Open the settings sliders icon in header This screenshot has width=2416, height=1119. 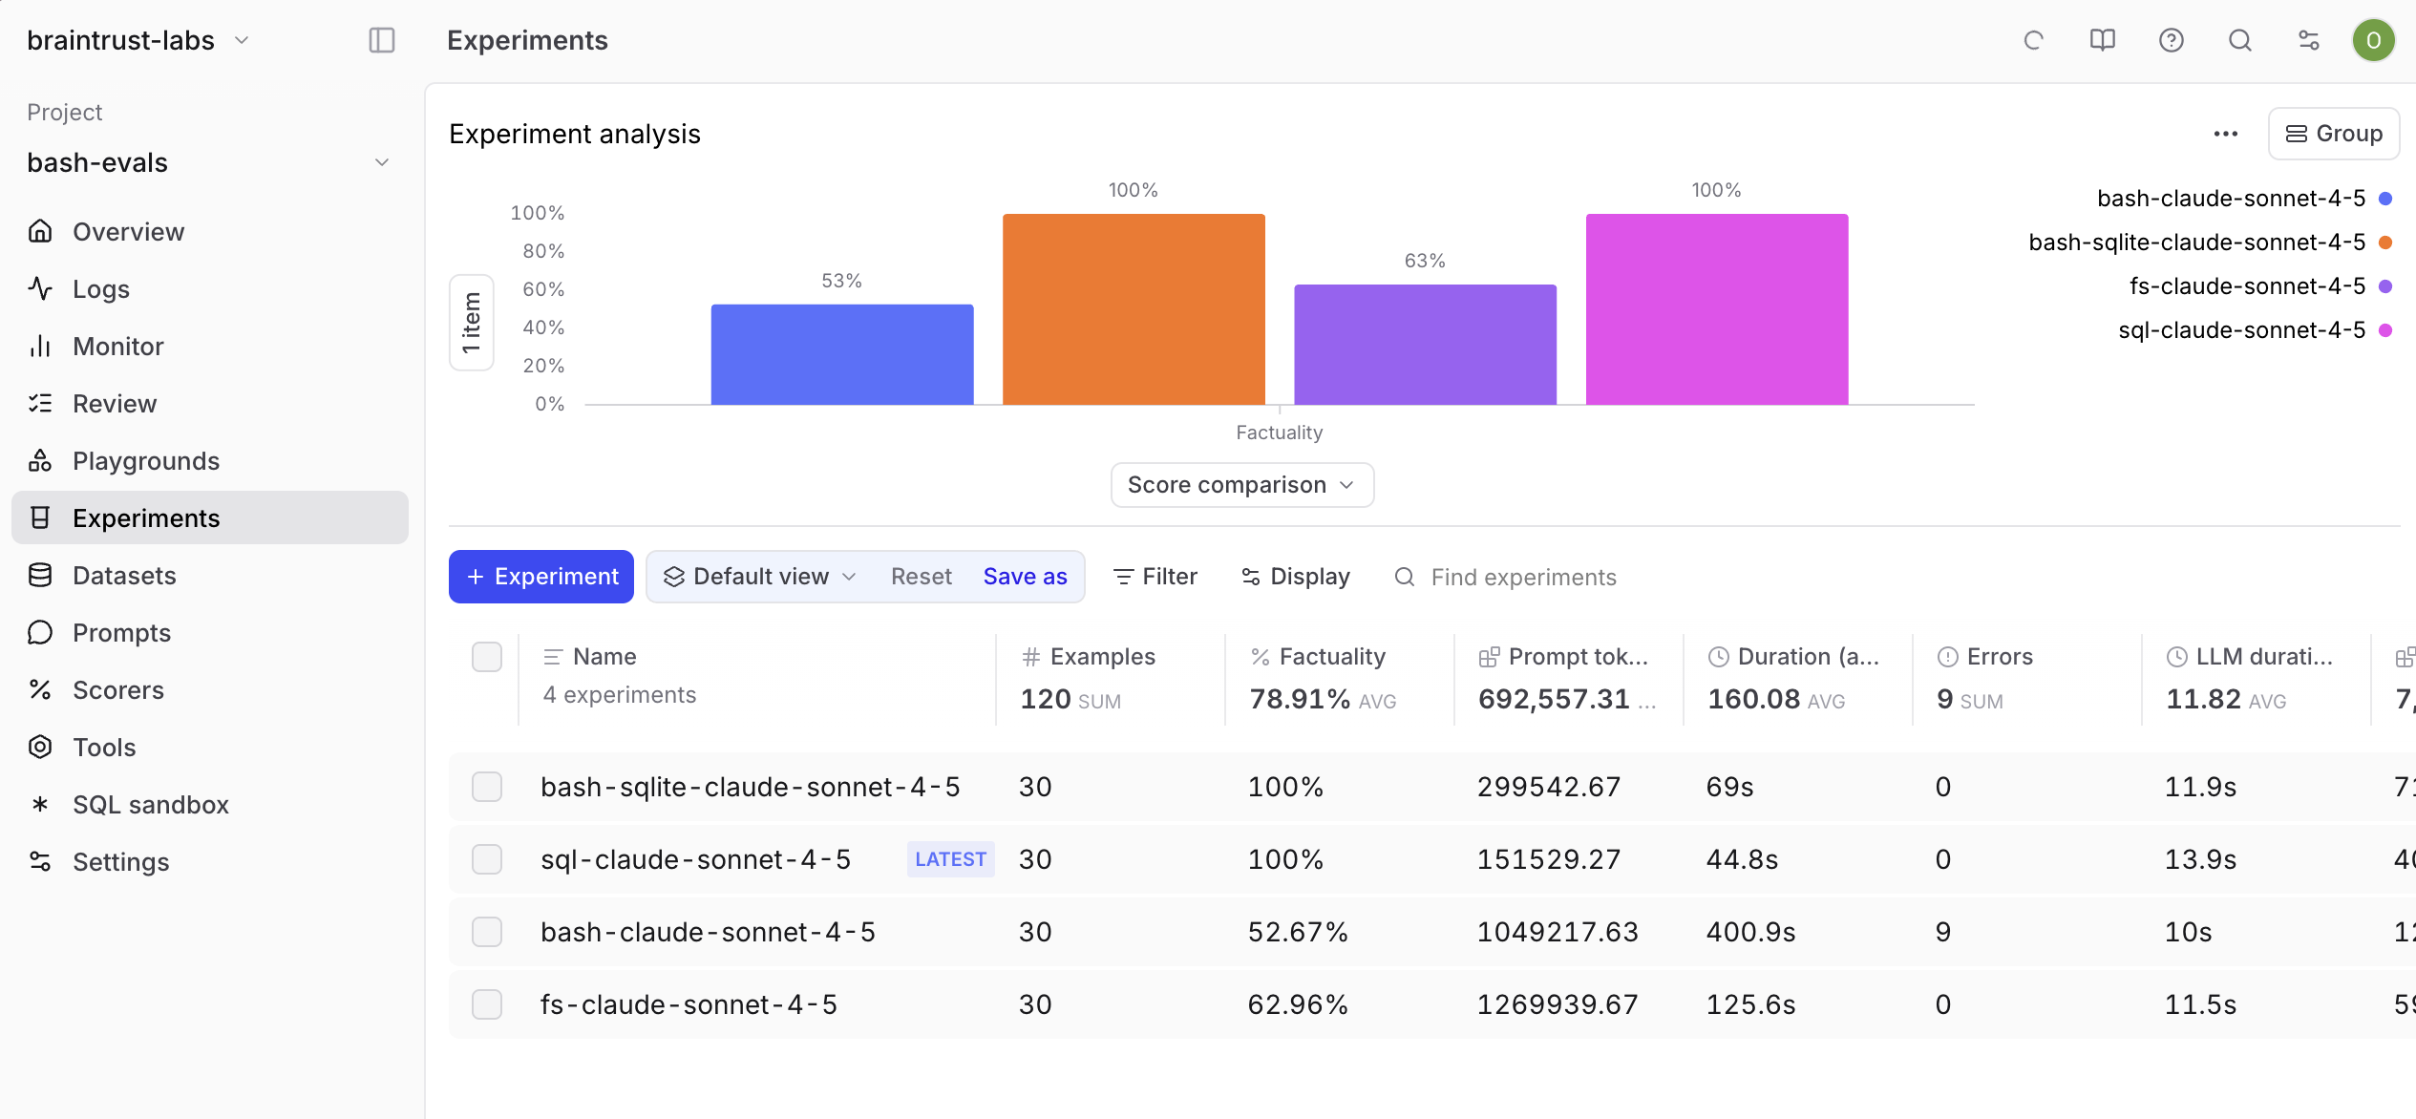(2308, 40)
